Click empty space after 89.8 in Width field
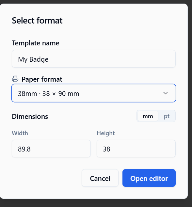The width and height of the screenshot is (192, 207). [x=61, y=149]
